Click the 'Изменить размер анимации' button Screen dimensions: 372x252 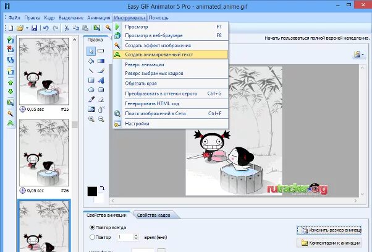tap(329, 230)
